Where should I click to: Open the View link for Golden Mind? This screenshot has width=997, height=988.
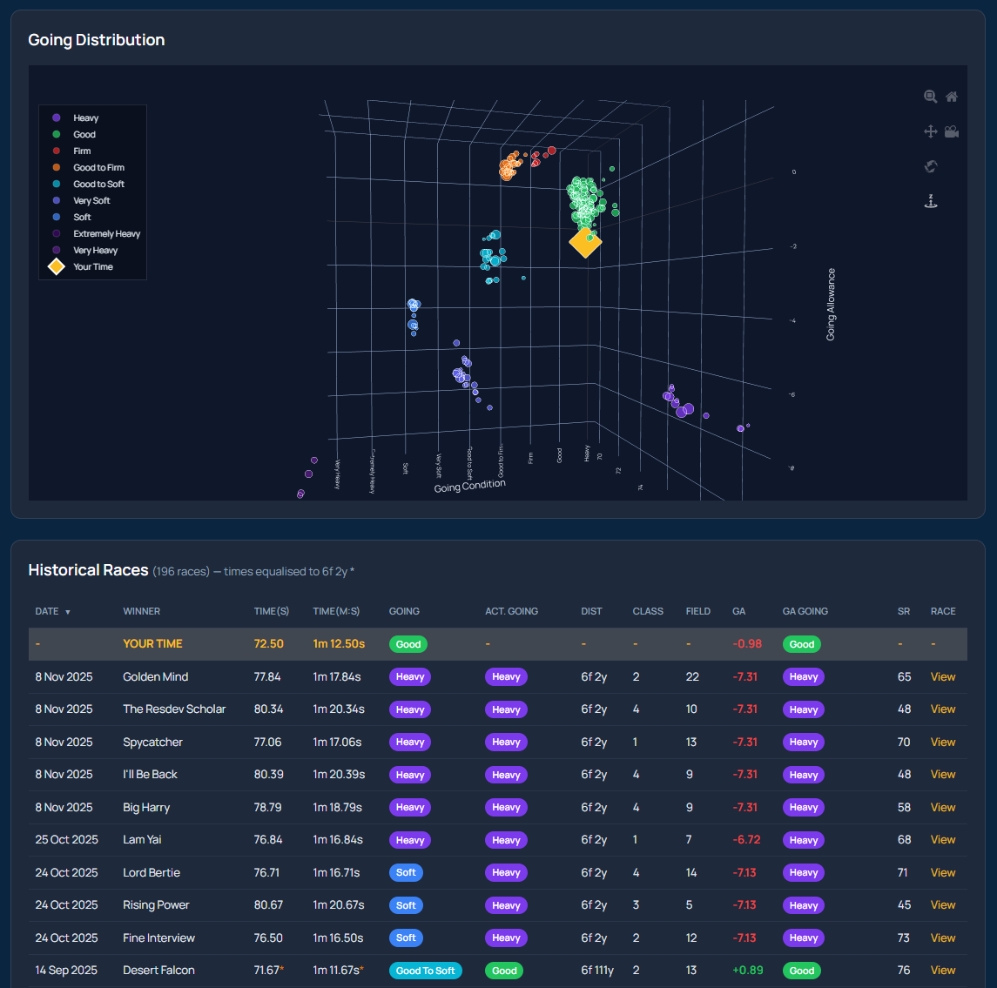click(943, 676)
